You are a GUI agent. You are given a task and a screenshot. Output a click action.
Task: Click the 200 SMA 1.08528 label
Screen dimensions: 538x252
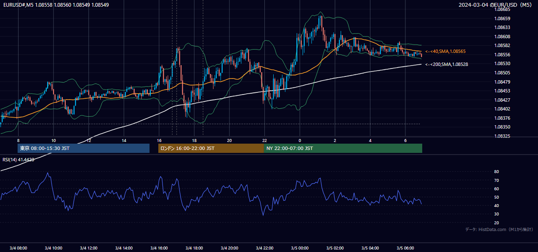[447, 64]
